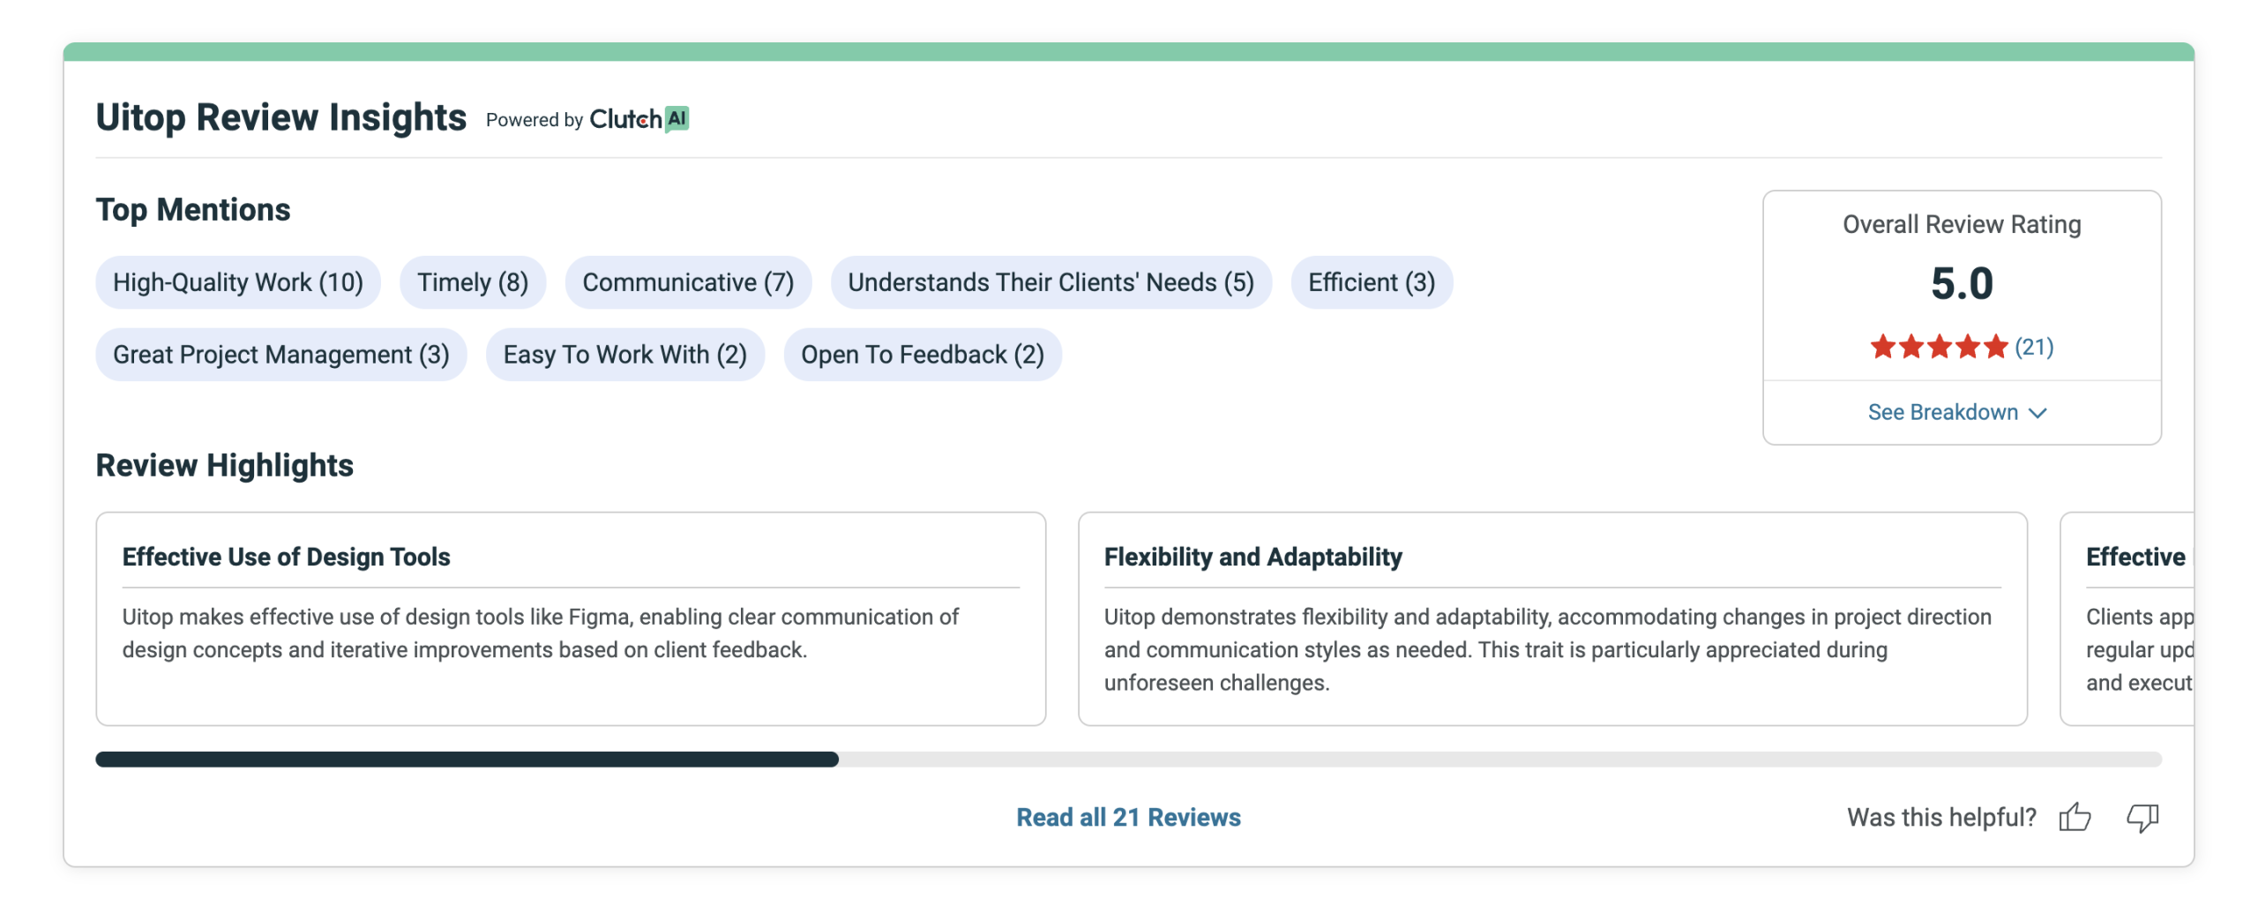This screenshot has width=2258, height=899.
Task: Click the Was this helpful? text
Action: (1941, 817)
